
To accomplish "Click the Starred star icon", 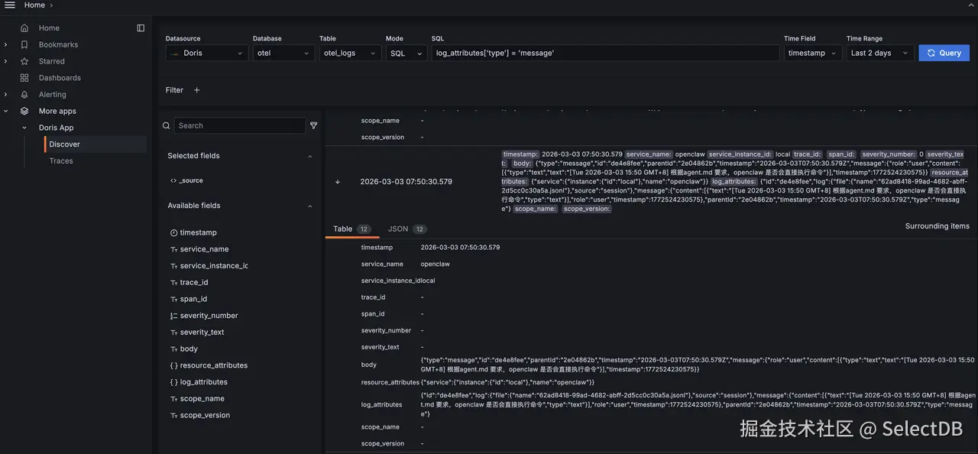I will pos(24,61).
